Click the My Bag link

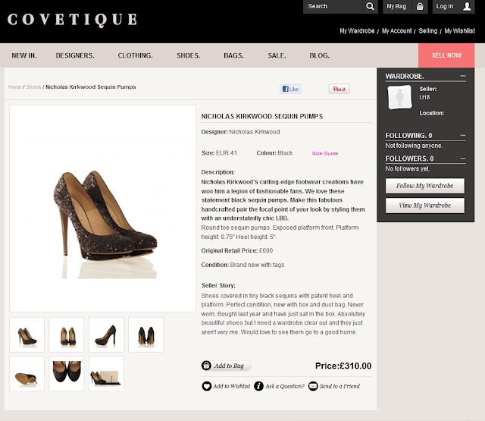coord(396,6)
